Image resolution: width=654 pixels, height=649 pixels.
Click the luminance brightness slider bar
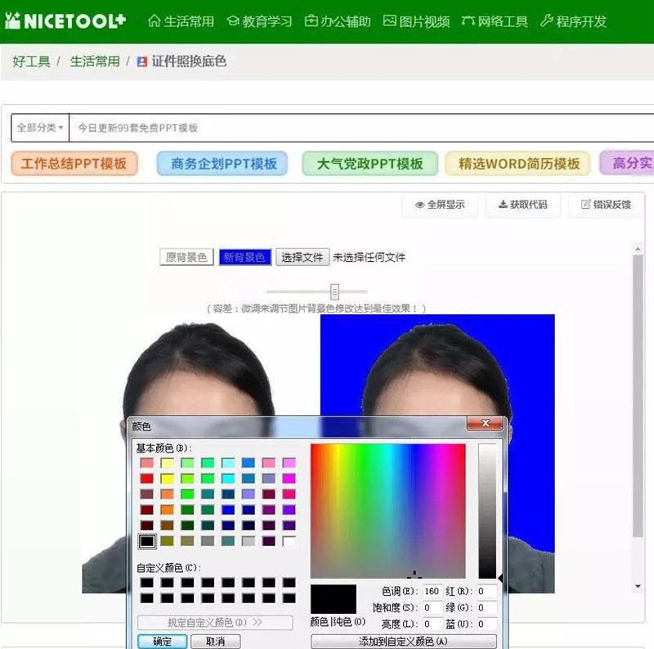click(x=487, y=511)
